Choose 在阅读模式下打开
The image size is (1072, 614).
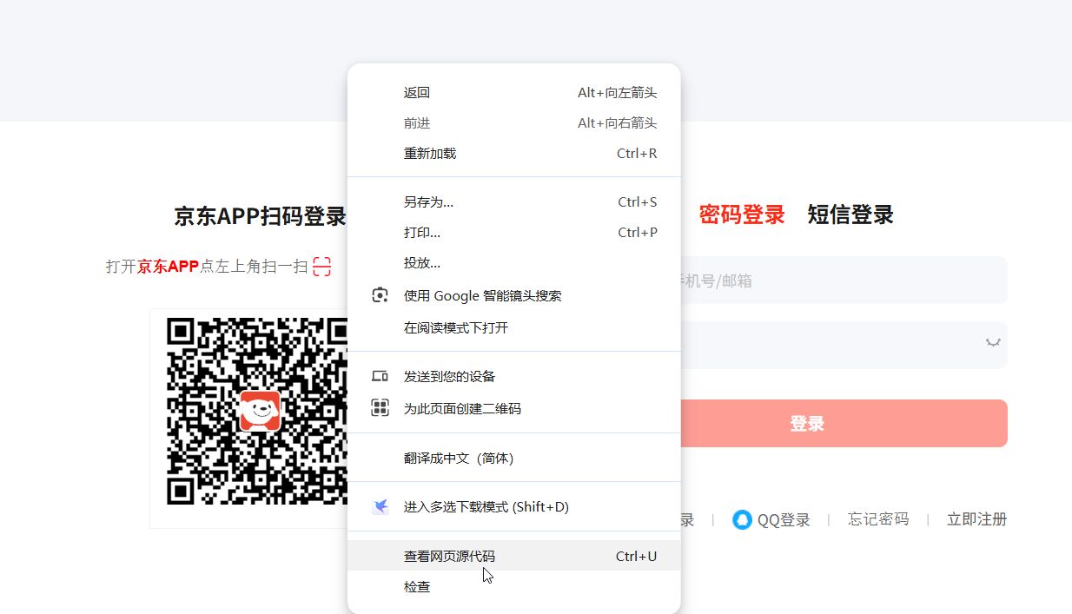coord(513,327)
